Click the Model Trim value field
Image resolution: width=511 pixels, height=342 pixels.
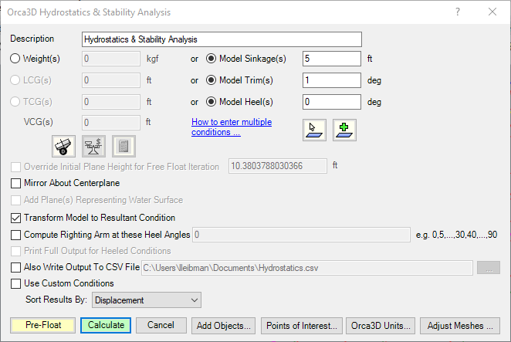pos(332,80)
